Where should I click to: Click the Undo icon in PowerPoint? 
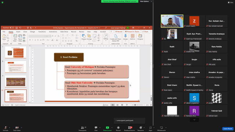point(20,28)
